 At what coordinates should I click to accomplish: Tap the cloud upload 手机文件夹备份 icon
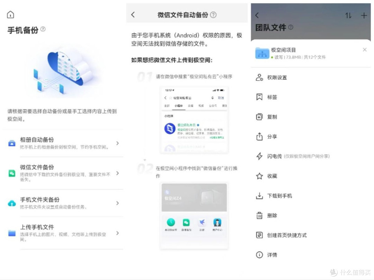(12, 203)
